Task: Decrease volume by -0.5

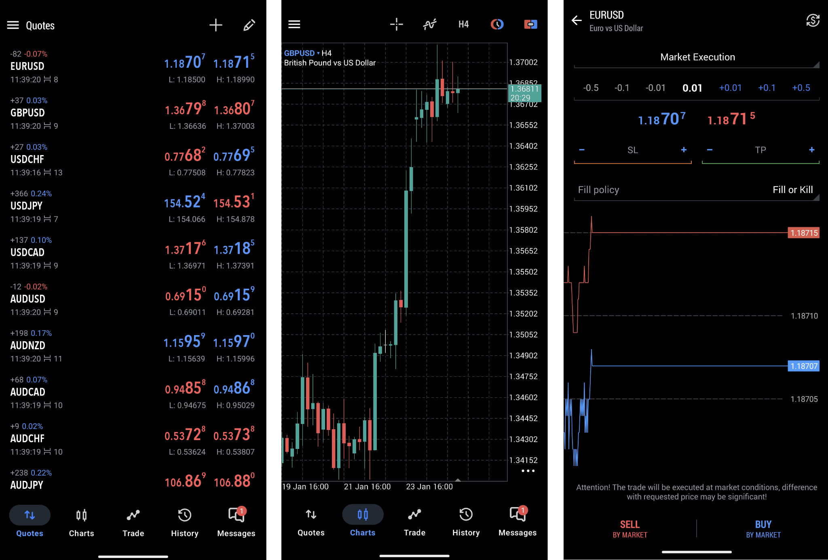Action: 591,88
